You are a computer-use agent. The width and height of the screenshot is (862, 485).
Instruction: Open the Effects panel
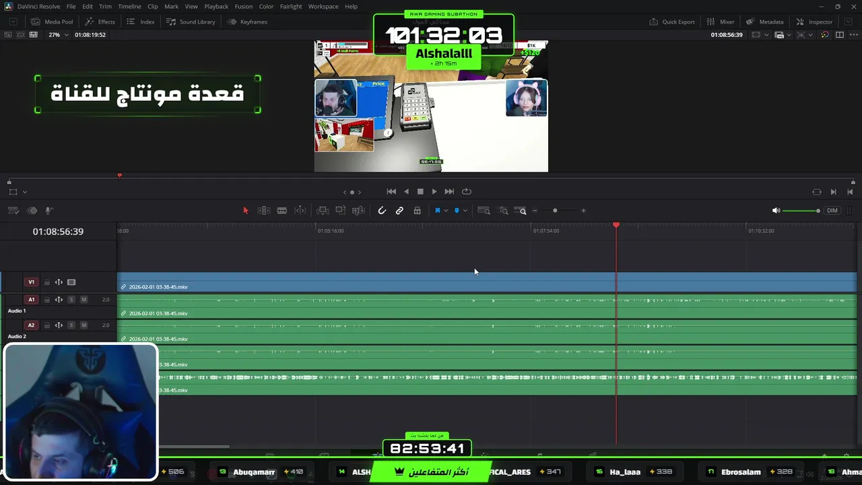pyautogui.click(x=100, y=22)
